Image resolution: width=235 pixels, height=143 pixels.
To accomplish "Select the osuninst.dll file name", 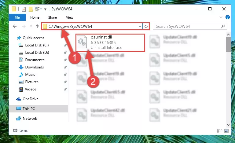I will click(101, 37).
